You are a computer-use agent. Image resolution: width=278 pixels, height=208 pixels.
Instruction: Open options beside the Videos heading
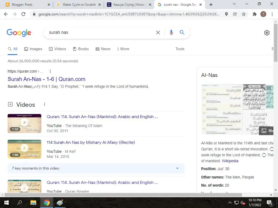point(45,104)
